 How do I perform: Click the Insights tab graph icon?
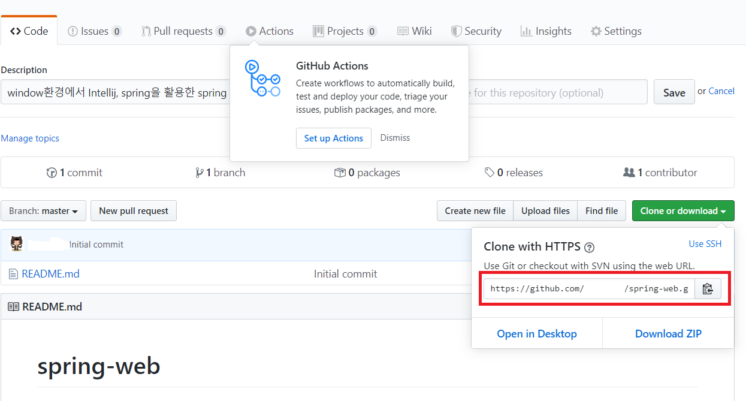coord(527,31)
